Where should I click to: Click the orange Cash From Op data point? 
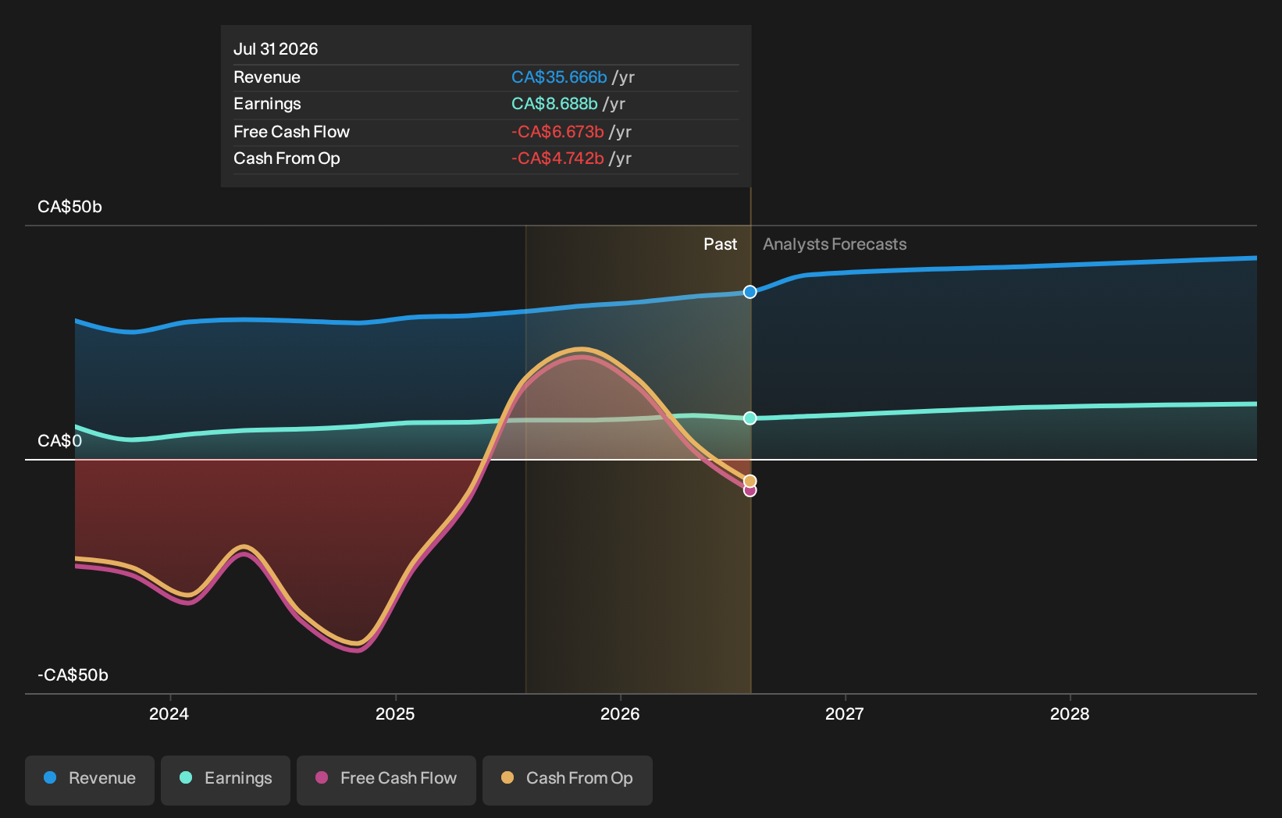tap(750, 481)
